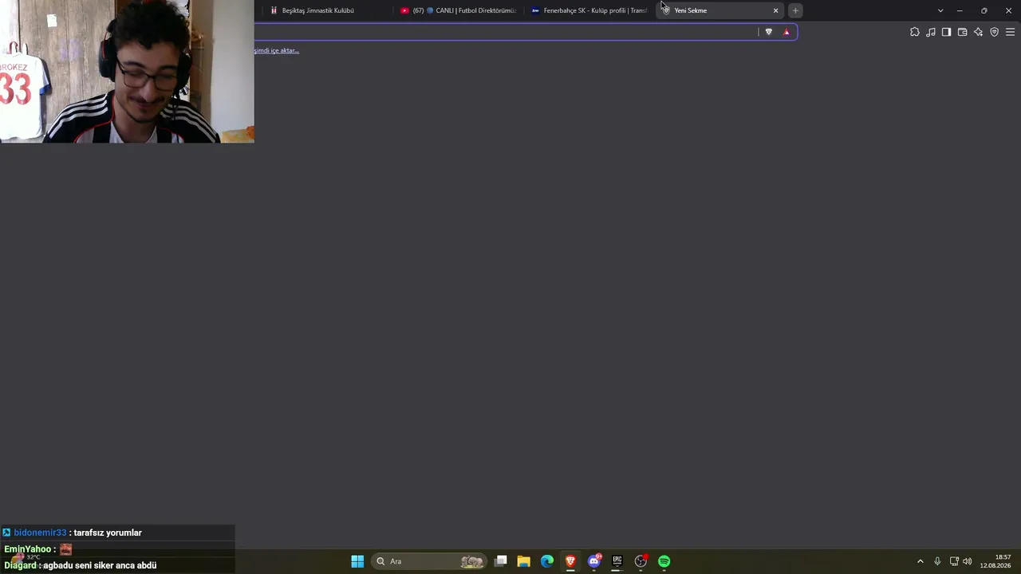Image resolution: width=1021 pixels, height=574 pixels.
Task: Open the Windows Start menu
Action: point(357,561)
